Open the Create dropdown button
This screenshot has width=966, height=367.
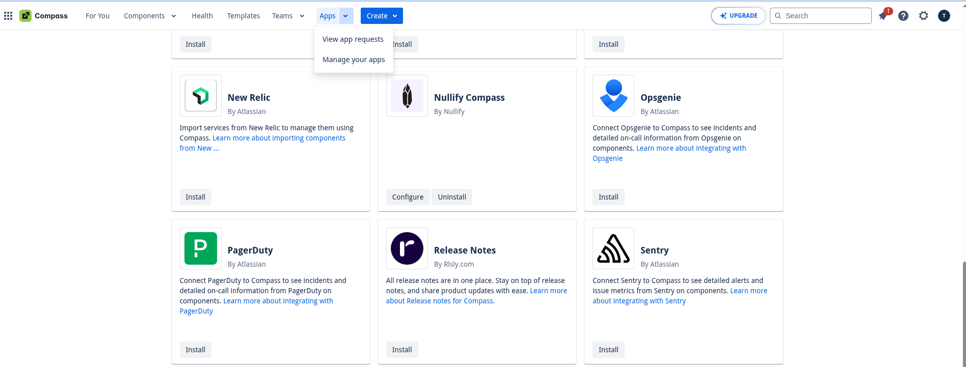pos(382,16)
